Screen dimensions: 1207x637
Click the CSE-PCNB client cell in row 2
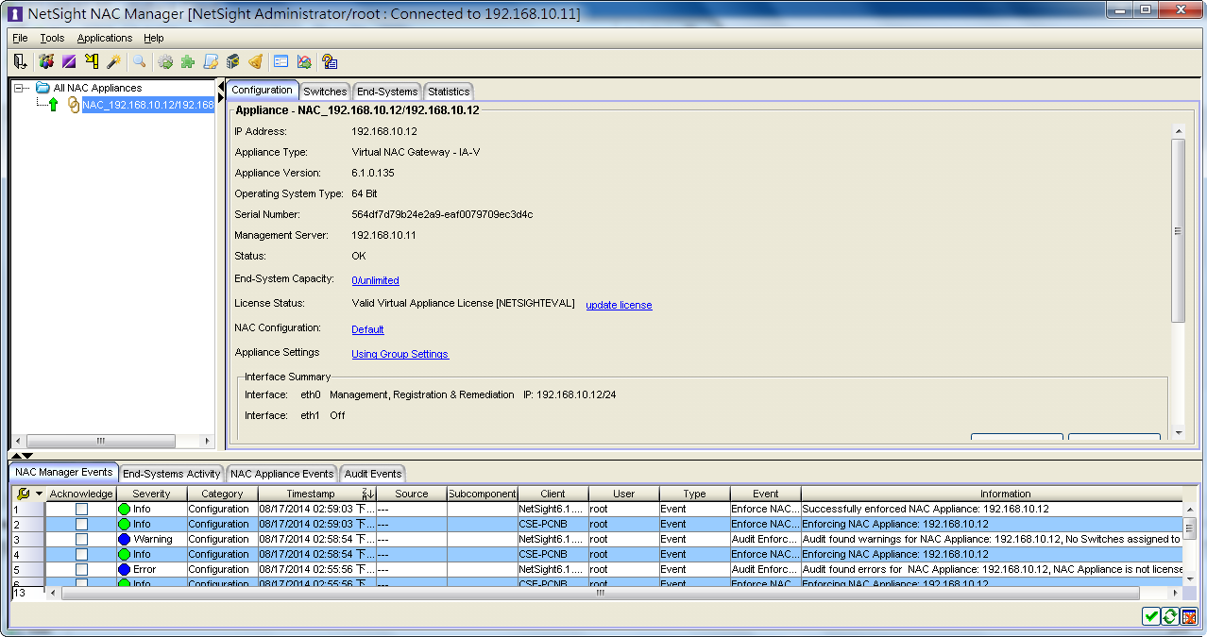pyautogui.click(x=553, y=524)
